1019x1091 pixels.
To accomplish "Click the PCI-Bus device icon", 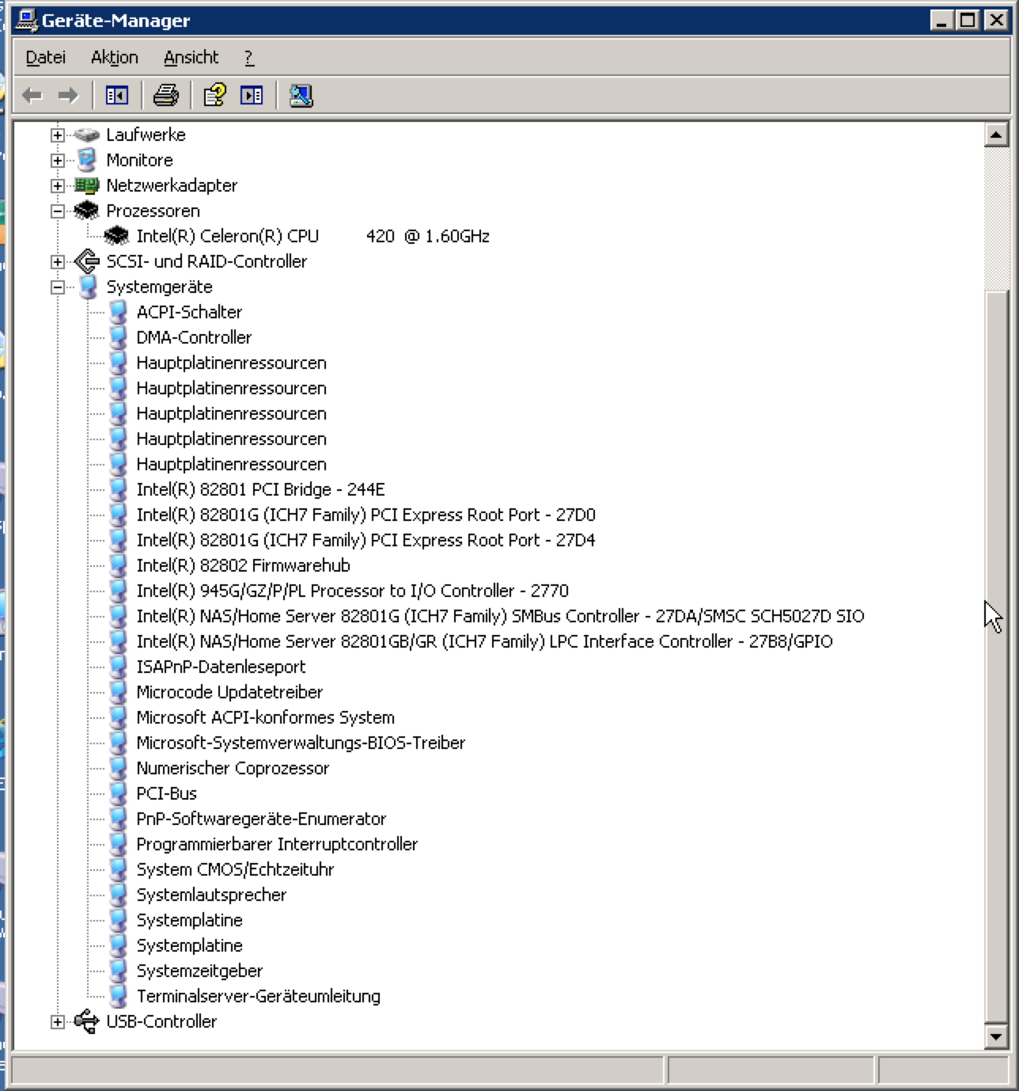I will pos(118,793).
